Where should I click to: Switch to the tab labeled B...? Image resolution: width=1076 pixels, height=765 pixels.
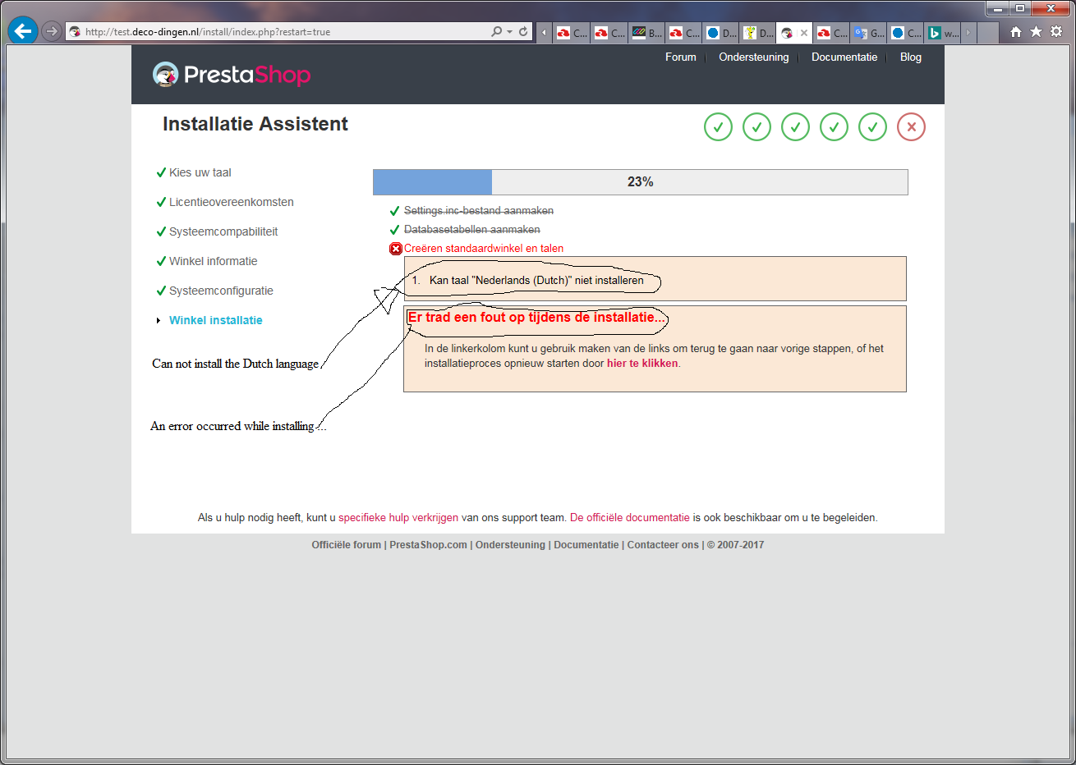pos(646,33)
